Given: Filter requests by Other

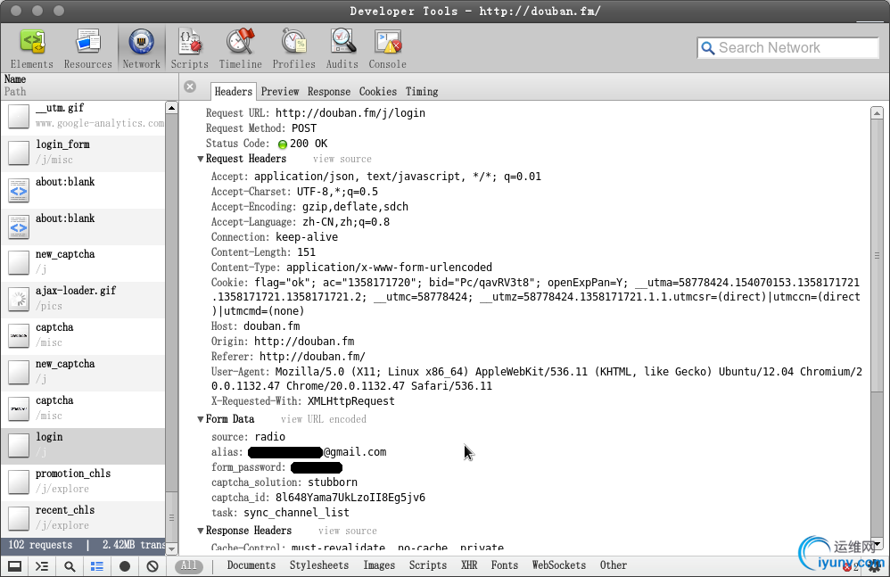Looking at the screenshot, I should pyautogui.click(x=614, y=565).
